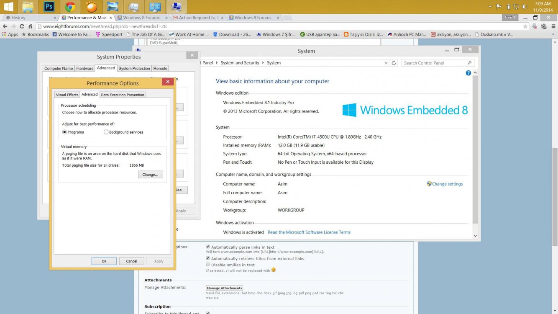Open the Gani user profile dropdown
The height and width of the screenshot is (314, 558).
click(x=510, y=18)
